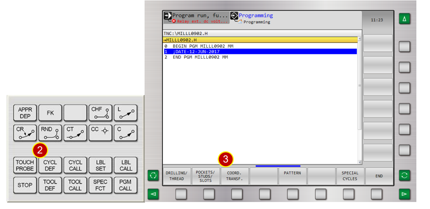Click green right arrow soft-key row key
The height and width of the screenshot is (209, 430).
point(404,194)
